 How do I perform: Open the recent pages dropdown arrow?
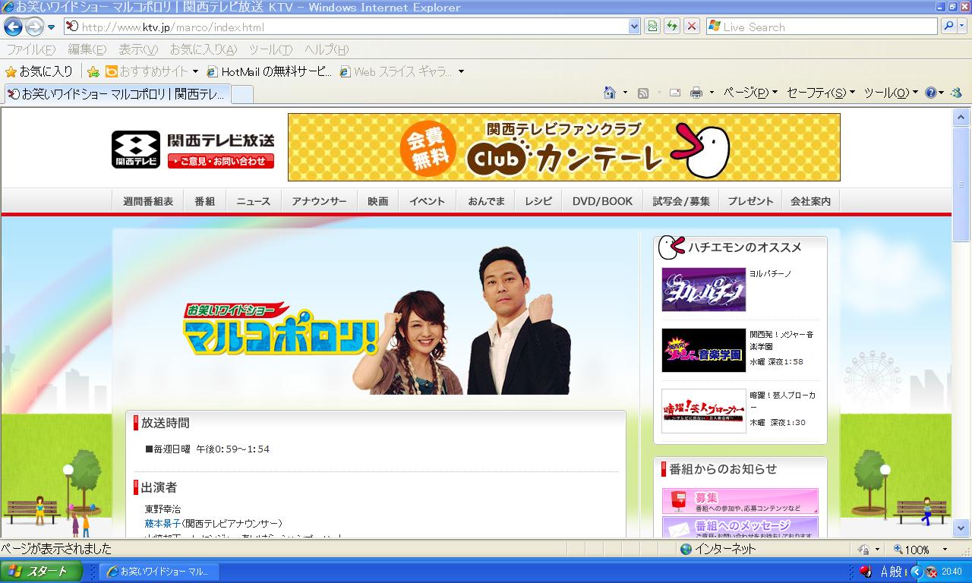52,27
